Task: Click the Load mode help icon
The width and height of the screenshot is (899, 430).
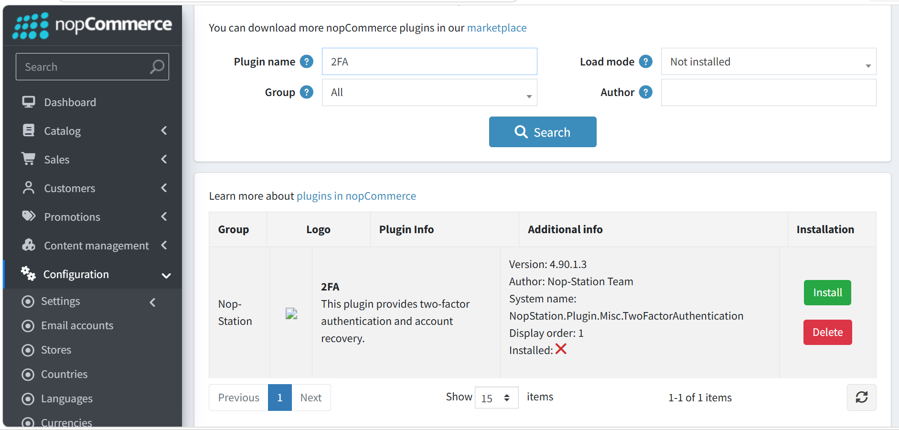Action: tap(646, 62)
